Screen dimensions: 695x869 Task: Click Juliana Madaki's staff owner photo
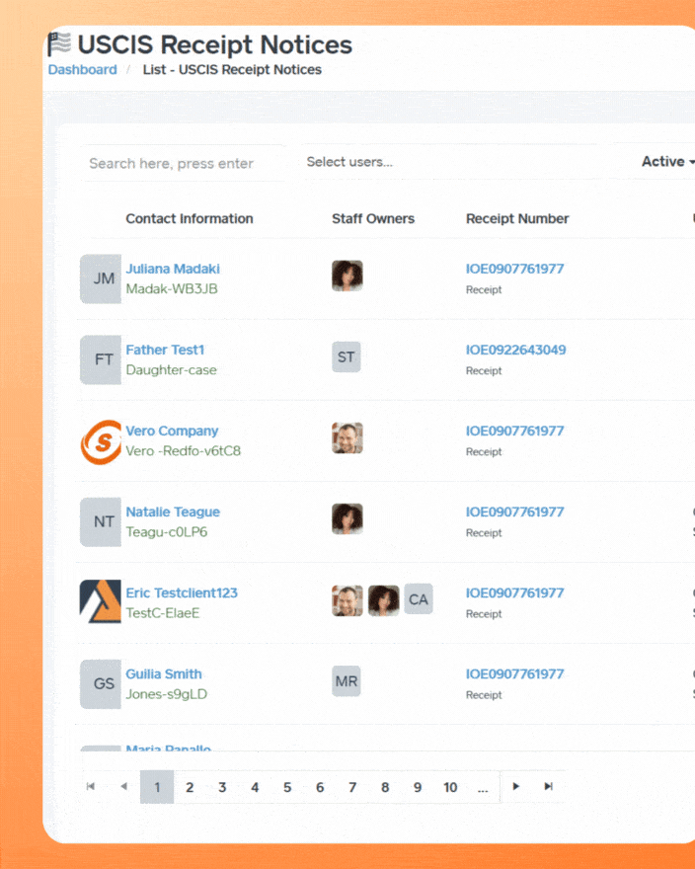[347, 276]
